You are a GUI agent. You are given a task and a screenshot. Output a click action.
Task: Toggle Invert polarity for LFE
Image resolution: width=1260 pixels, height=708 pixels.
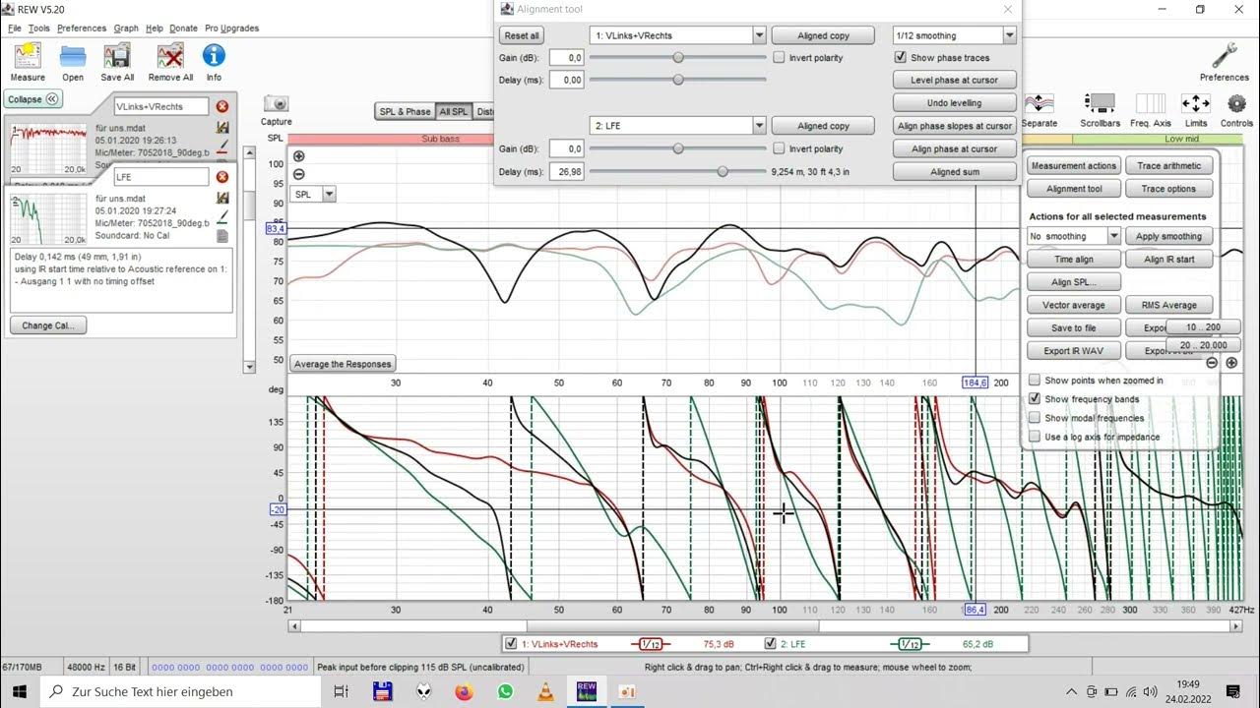point(779,148)
